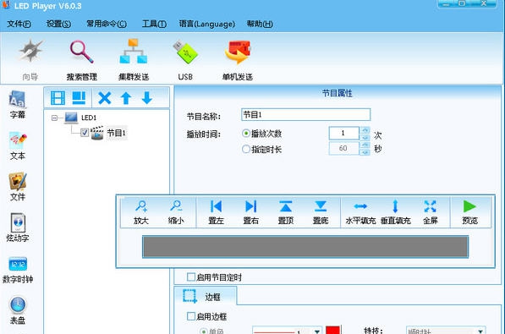The height and width of the screenshot is (334, 505).
Task: Open the 帮助 menu
Action: tap(260, 24)
